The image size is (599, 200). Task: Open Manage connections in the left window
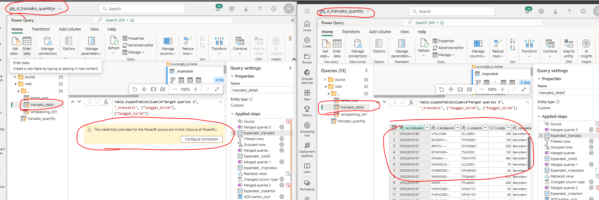coord(47,46)
